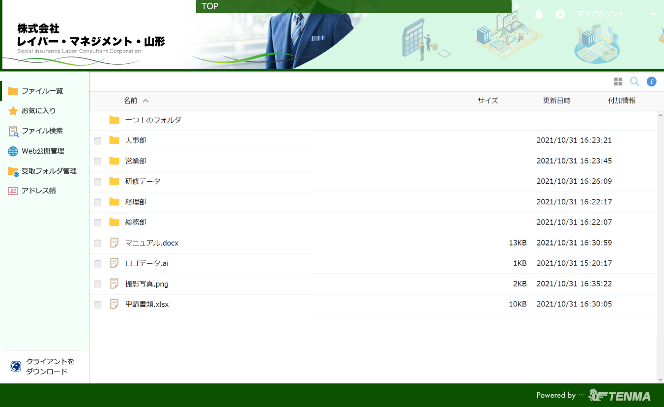Click the notification bell icon
Viewport: 664px width, 407px height.
click(539, 14)
